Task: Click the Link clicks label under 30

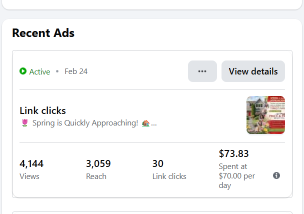Action: [x=169, y=176]
